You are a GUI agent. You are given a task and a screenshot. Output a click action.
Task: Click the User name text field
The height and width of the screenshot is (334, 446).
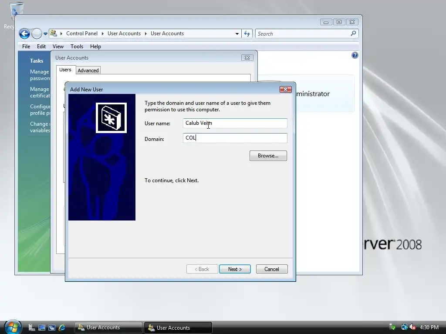(235, 123)
